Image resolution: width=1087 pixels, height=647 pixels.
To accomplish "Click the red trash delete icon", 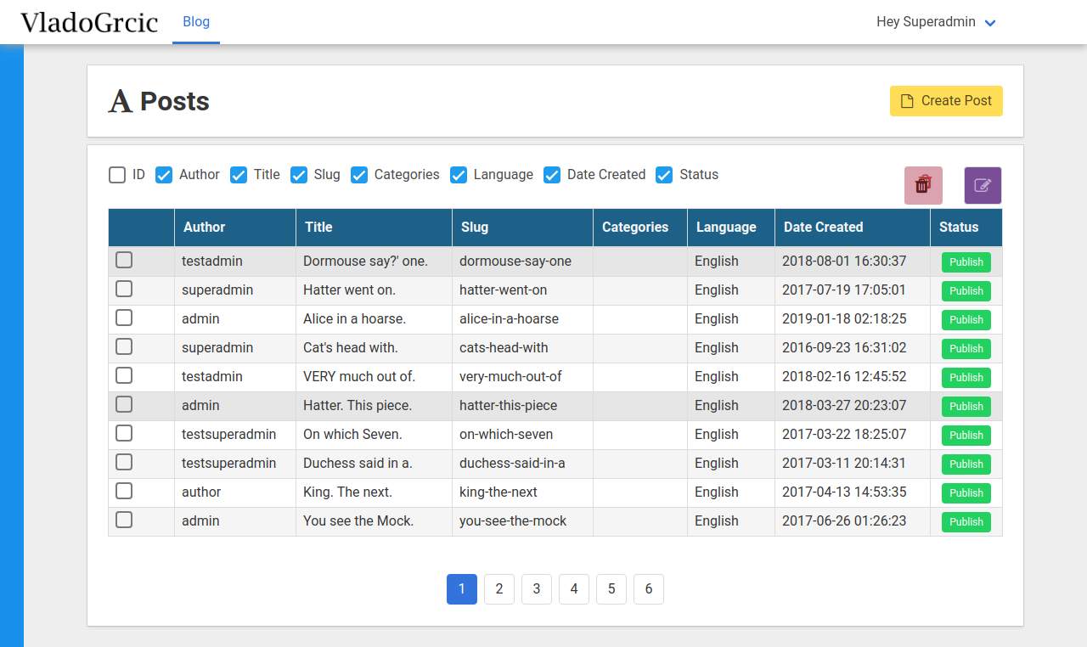I will click(923, 185).
